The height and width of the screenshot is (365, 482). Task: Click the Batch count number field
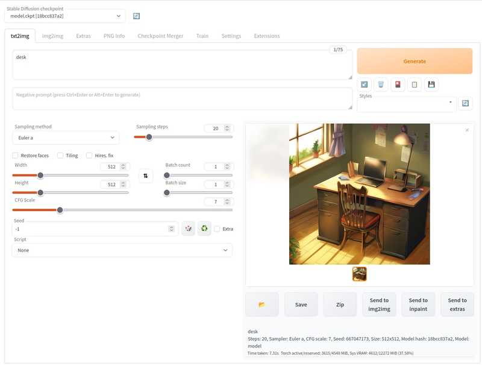click(219, 167)
